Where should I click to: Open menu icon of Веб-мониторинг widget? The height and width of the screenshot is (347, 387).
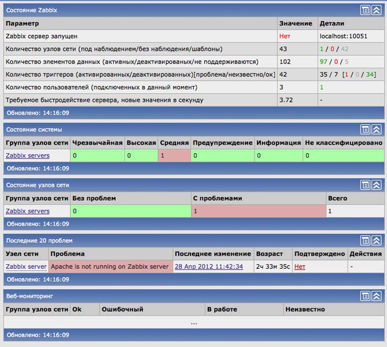(365, 296)
